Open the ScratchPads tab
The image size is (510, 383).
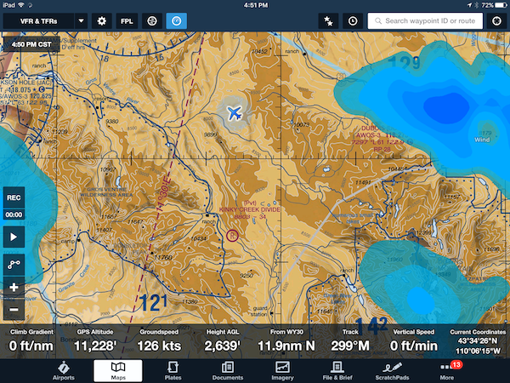pyautogui.click(x=392, y=371)
